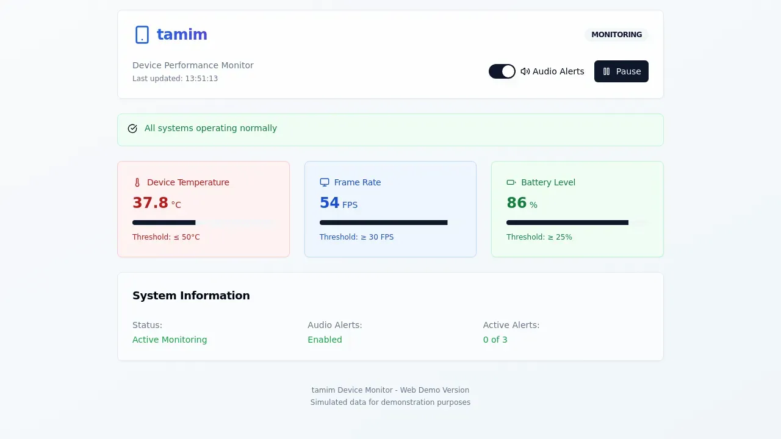Screen dimensions: 781x439
Task: Click the Frame Rate progress bar
Action: (390, 223)
